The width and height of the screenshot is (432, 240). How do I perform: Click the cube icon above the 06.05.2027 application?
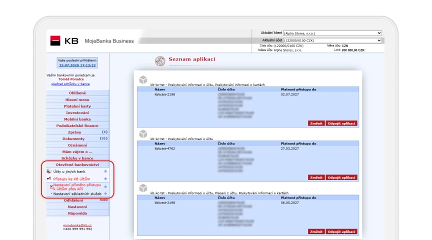[x=143, y=188]
